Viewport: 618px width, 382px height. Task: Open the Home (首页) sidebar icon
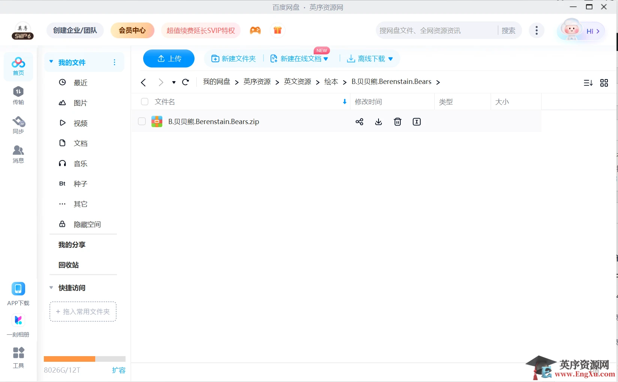pyautogui.click(x=18, y=66)
